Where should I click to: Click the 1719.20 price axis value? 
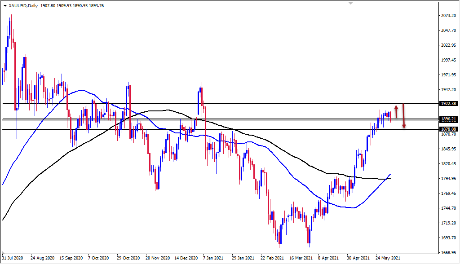click(449, 223)
